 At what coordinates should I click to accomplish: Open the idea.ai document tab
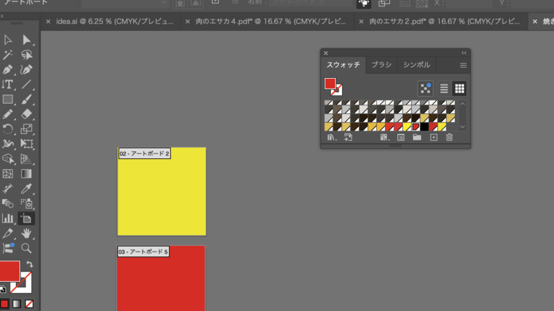click(86, 21)
